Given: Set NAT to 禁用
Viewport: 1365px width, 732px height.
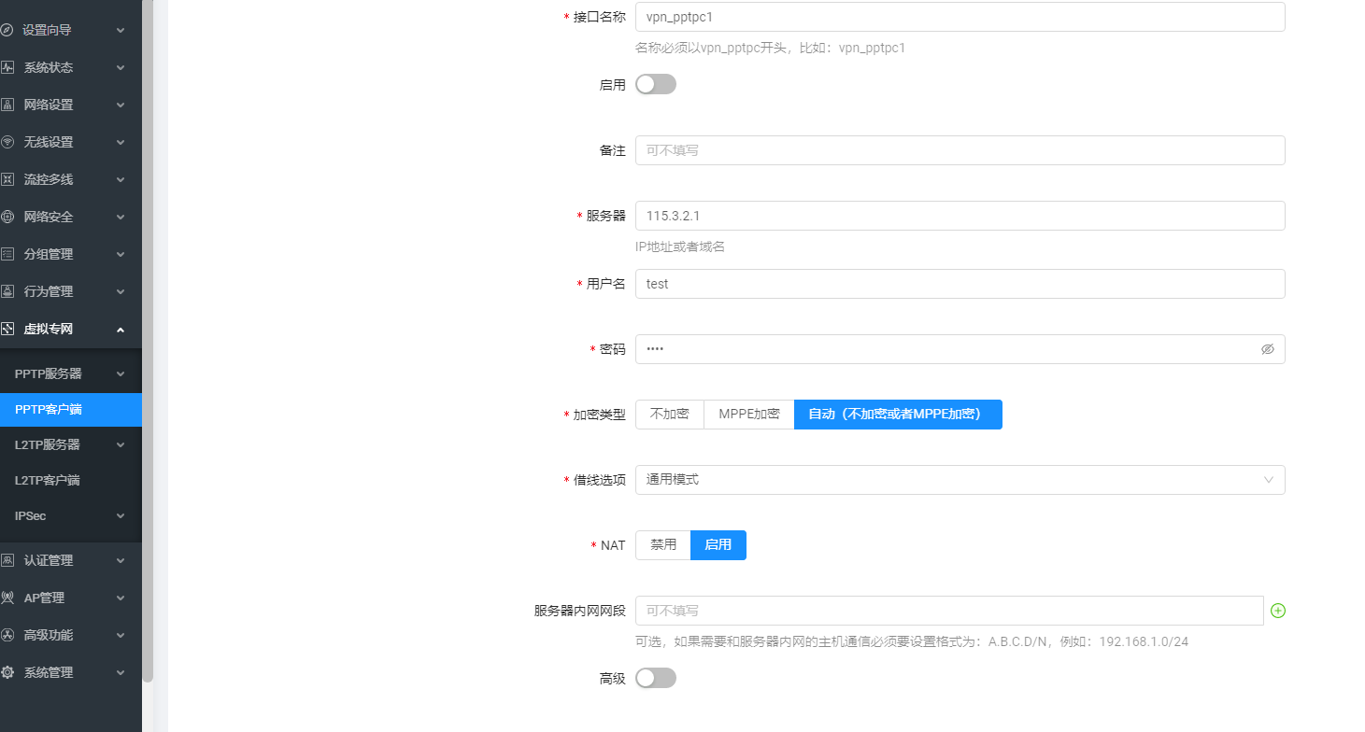Looking at the screenshot, I should tap(663, 545).
